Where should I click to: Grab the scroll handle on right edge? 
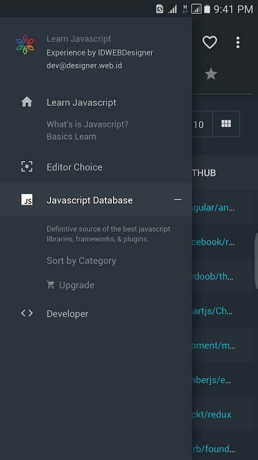coord(256,261)
